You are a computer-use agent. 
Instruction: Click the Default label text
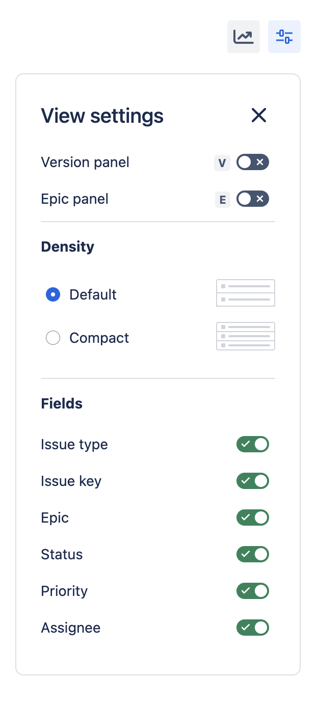point(93,294)
